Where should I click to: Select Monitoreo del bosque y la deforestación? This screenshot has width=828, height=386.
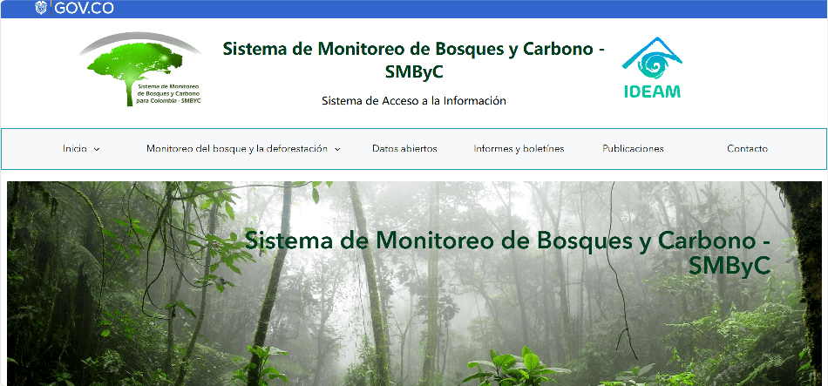pyautogui.click(x=236, y=149)
